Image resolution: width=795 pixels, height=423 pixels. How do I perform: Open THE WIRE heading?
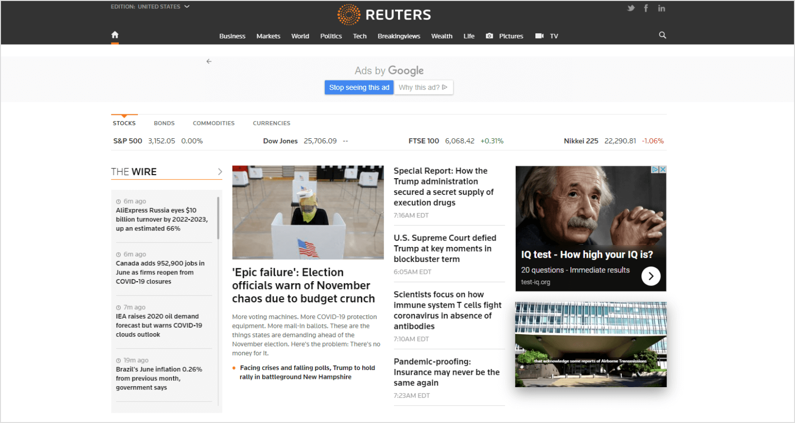(134, 172)
